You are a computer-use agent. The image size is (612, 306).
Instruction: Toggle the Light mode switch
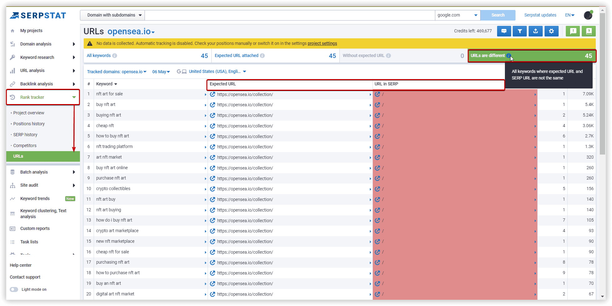coord(14,289)
